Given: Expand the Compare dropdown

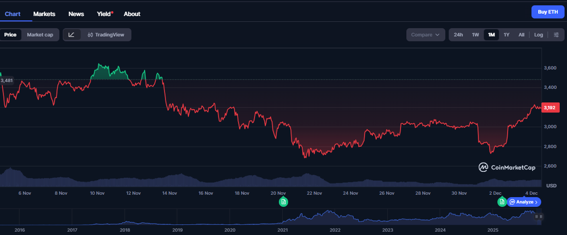Looking at the screenshot, I should point(425,34).
